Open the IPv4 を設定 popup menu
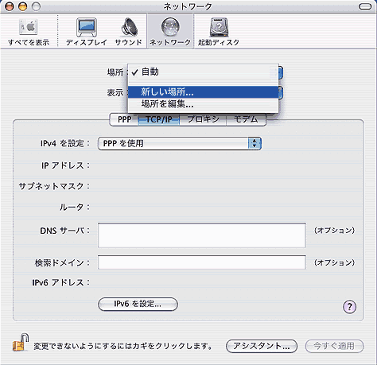377x365 pixels. 180,143
